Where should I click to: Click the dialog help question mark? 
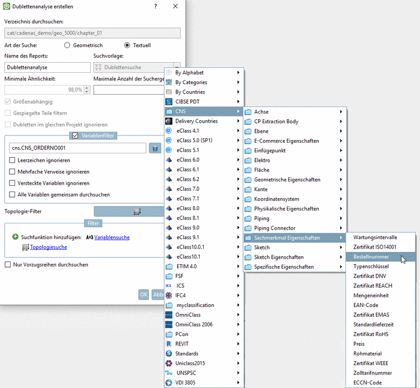(156, 6)
